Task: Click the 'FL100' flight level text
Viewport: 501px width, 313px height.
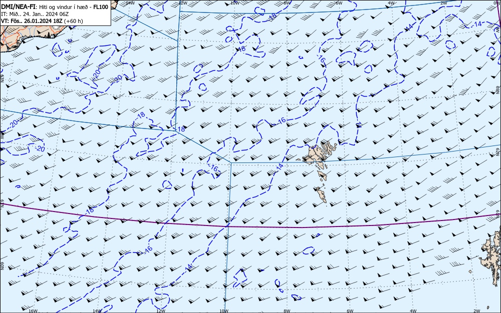Action: [x=101, y=6]
